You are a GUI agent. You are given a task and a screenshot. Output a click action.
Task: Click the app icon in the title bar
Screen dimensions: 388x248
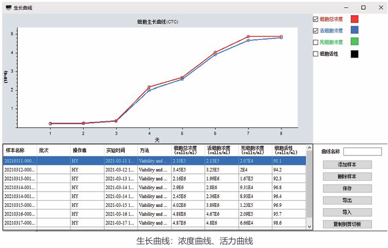coord(7,7)
